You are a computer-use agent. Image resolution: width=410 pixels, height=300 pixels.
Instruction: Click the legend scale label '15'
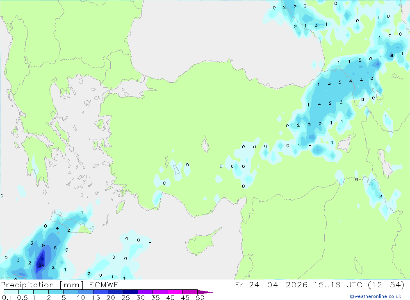coord(96,298)
